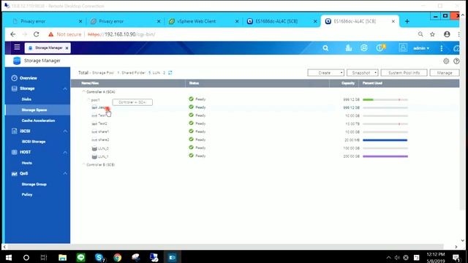468x263 pixels.
Task: Open a new browser tab
Action: [x=407, y=21]
